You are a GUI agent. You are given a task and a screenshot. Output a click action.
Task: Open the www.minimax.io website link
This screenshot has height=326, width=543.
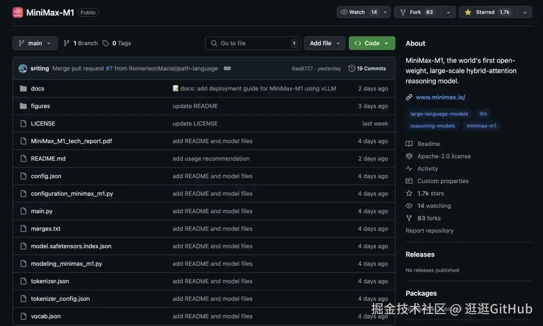440,98
